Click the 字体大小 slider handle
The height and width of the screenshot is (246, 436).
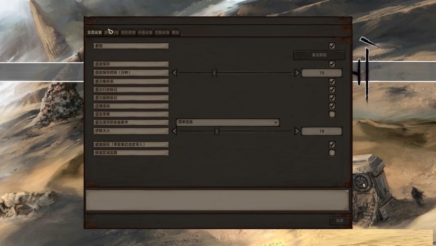click(216, 131)
